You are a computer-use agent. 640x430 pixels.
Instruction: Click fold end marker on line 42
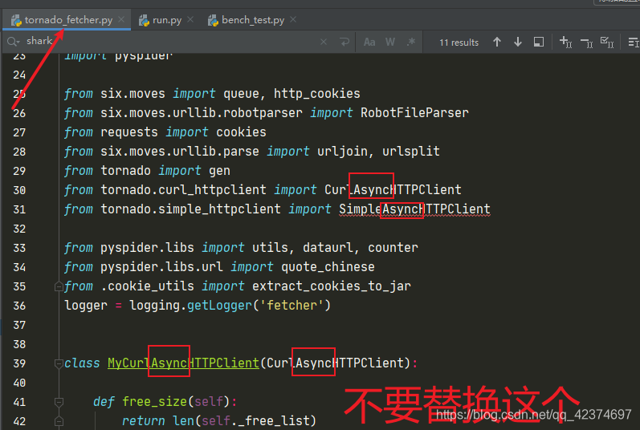59,421
